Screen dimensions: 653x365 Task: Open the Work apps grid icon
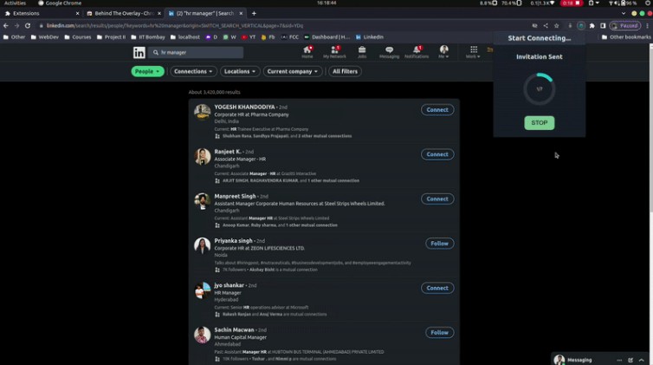(x=473, y=50)
